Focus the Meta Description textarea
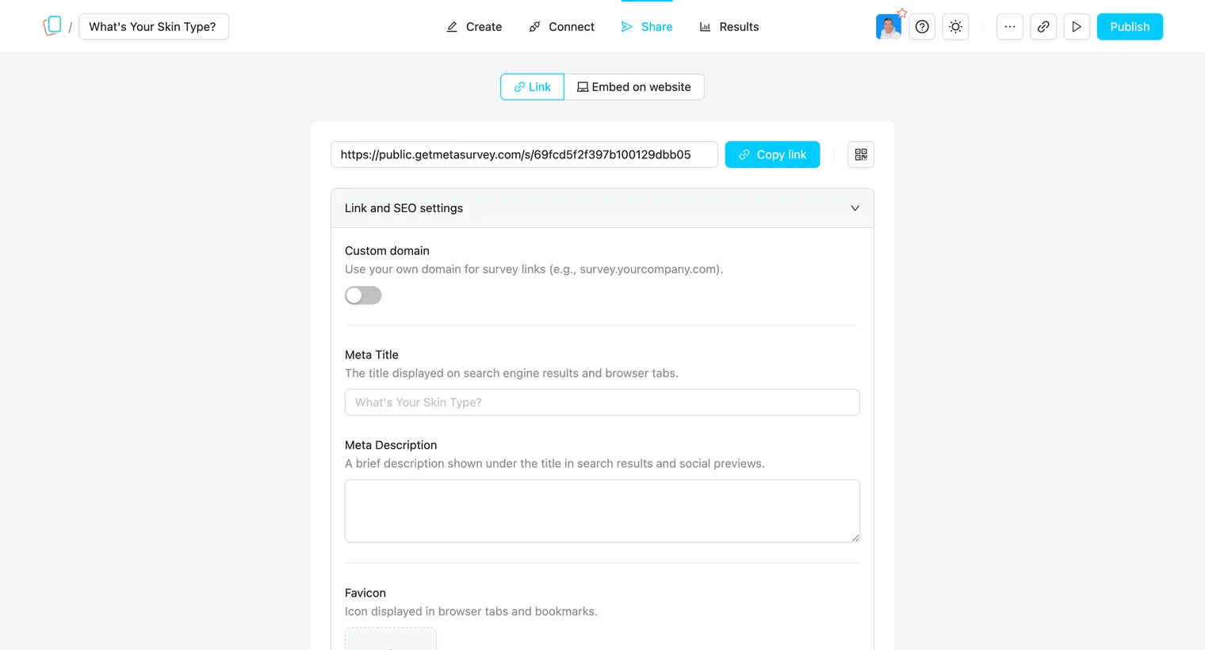This screenshot has width=1205, height=650. pos(602,511)
